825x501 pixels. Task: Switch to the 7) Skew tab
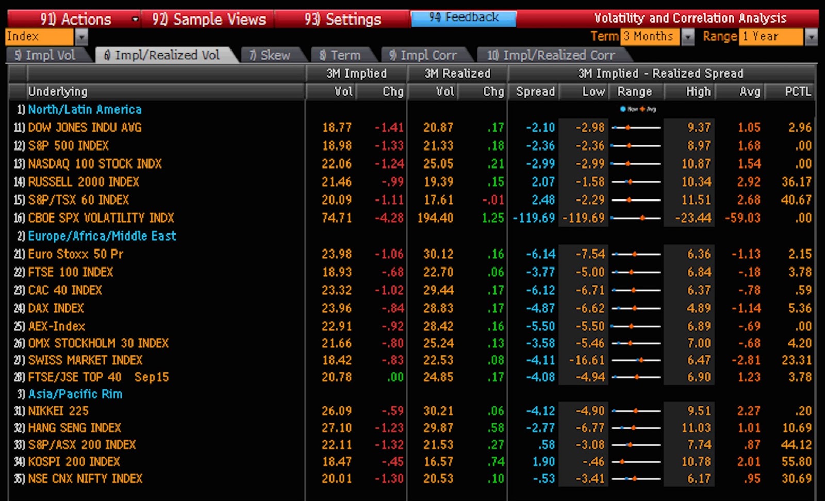[x=272, y=55]
